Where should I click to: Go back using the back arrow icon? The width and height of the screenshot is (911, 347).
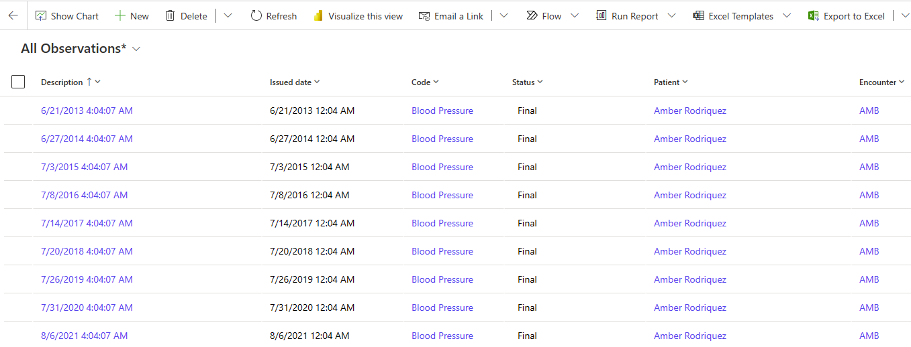13,15
